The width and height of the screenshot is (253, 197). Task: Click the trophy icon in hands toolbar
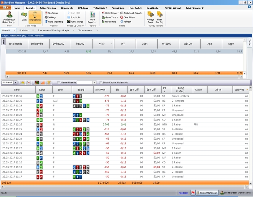49,83
